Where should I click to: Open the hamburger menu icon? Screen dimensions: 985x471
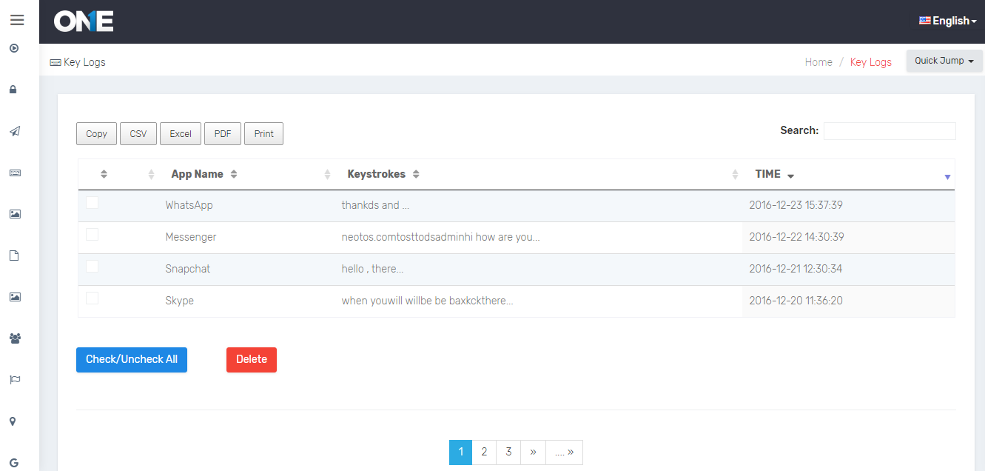[17, 20]
